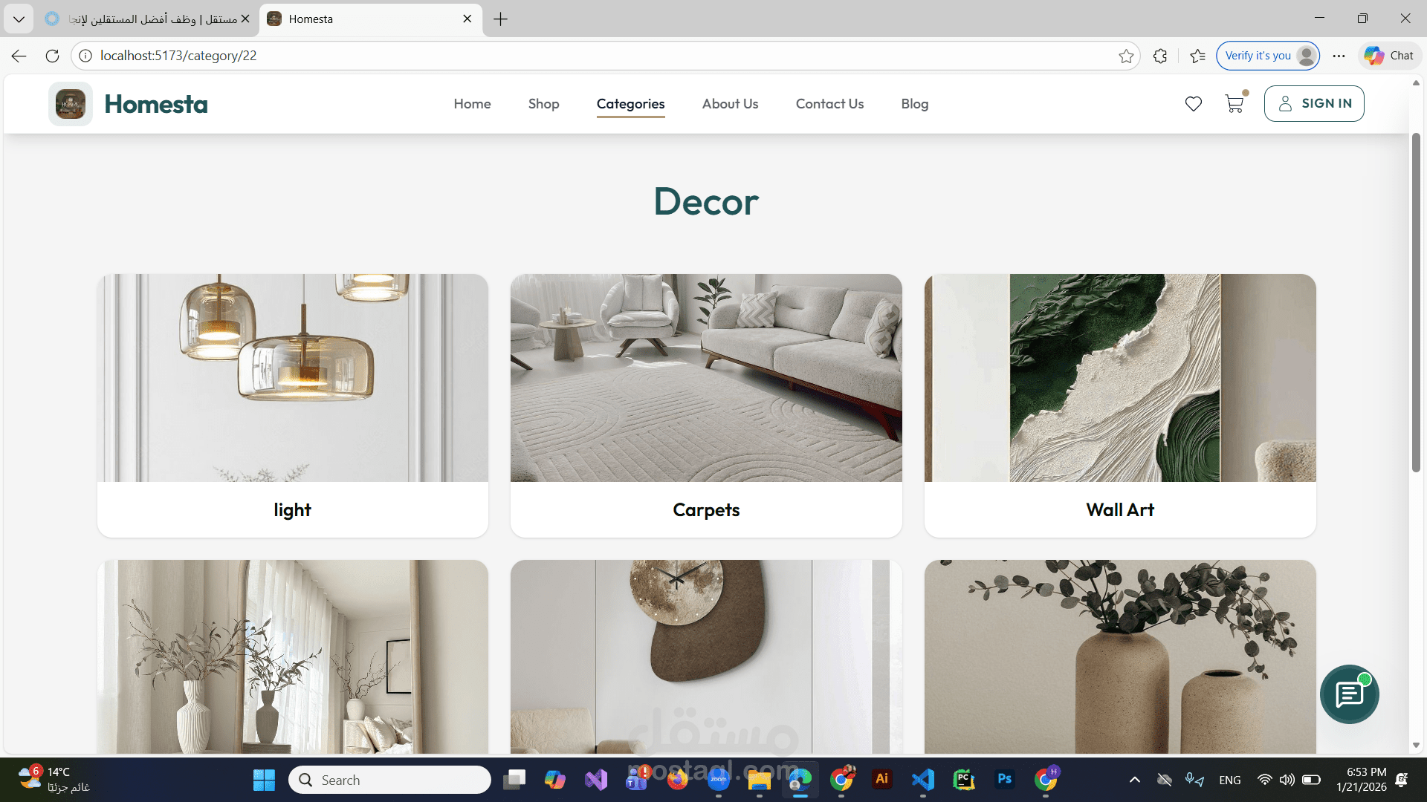1427x802 pixels.
Task: Open the floating chat widget button
Action: pyautogui.click(x=1349, y=694)
